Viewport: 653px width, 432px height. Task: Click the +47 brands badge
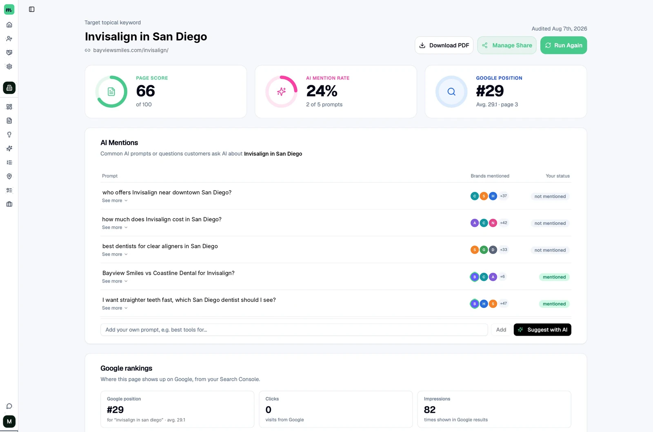point(504,304)
